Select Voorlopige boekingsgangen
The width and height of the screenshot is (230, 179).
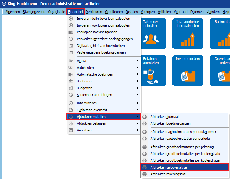97,32
